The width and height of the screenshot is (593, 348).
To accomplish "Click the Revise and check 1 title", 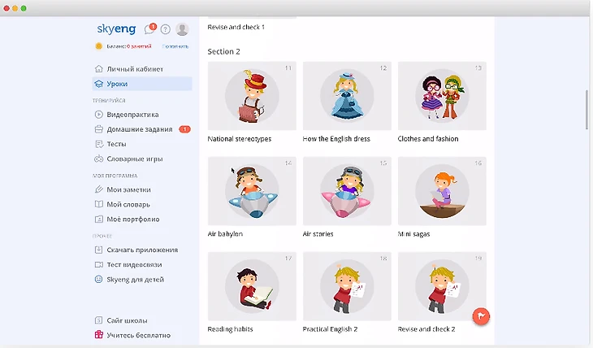I will pos(236,27).
